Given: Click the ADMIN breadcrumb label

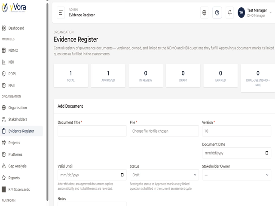Looking at the screenshot, I should tap(73, 9).
